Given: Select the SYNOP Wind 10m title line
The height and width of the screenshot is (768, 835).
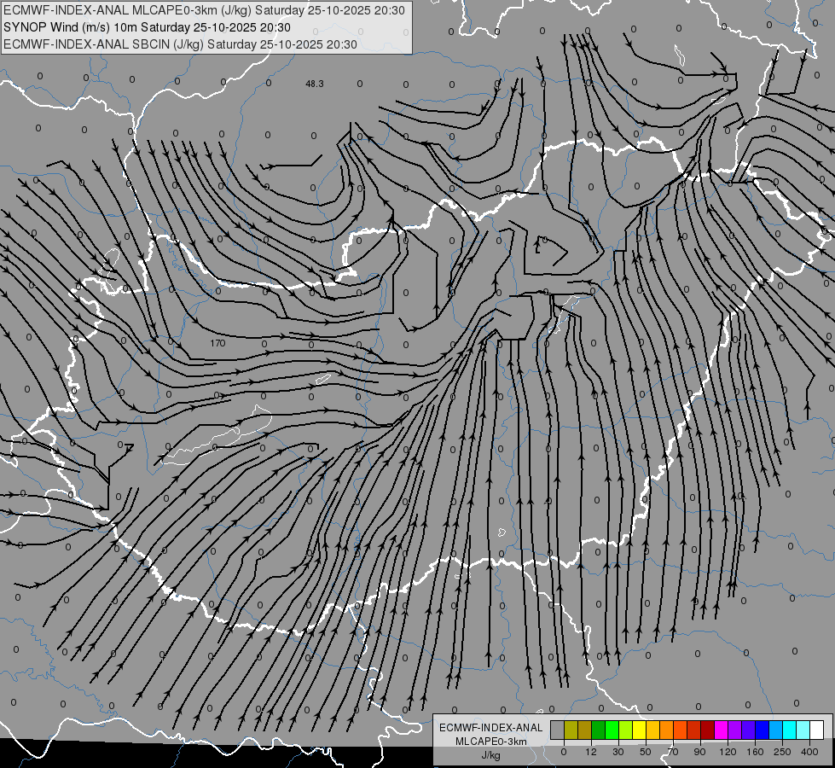Looking at the screenshot, I should coord(147,27).
